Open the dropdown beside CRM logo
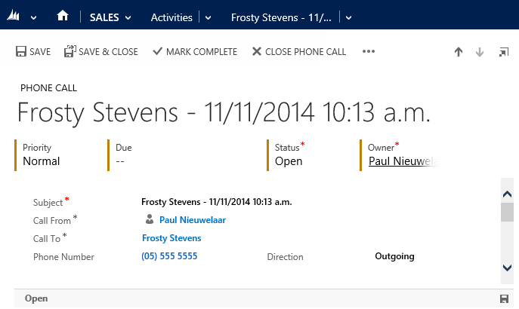519x309 pixels. (x=33, y=17)
